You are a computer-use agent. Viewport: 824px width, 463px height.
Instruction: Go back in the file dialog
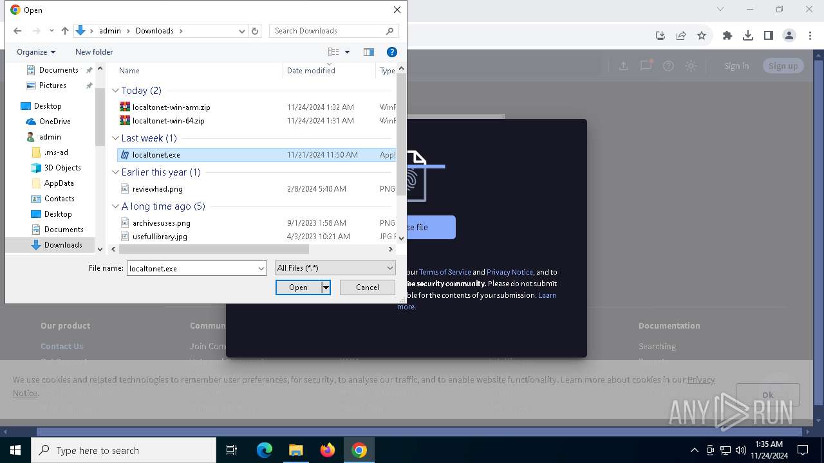coord(17,31)
